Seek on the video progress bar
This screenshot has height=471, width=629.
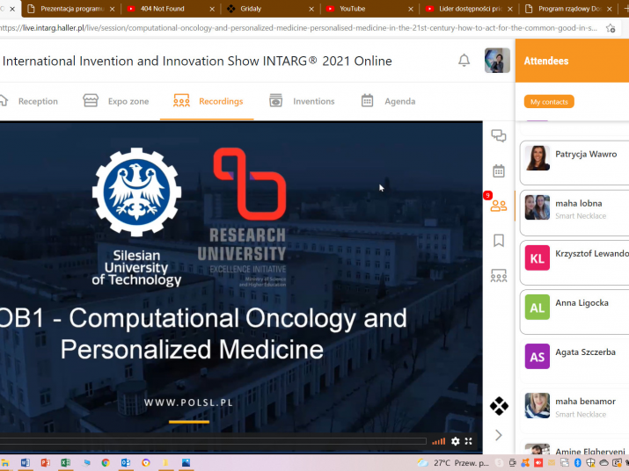211,441
